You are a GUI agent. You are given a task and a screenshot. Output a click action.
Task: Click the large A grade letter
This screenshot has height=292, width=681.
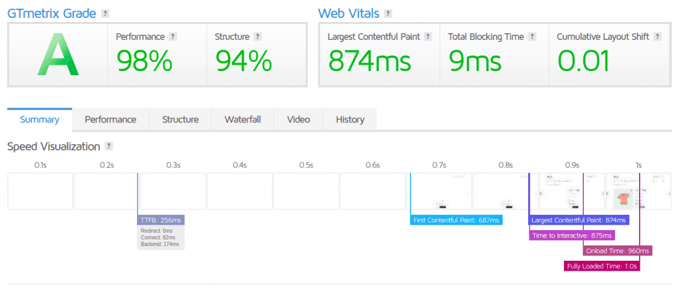coord(58,55)
